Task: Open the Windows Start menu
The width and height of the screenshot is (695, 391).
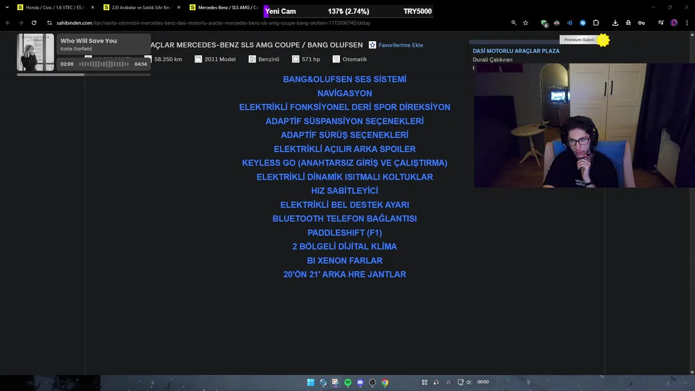Action: point(311,382)
